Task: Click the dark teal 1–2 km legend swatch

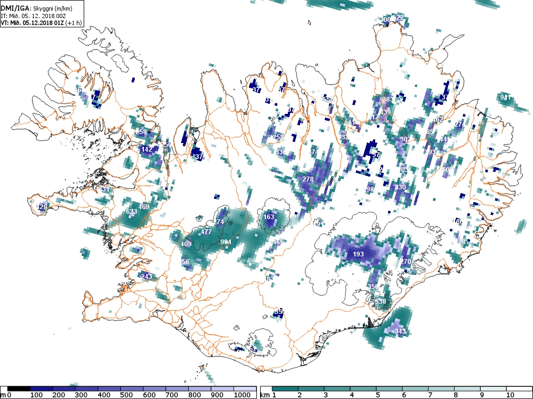Action: point(285,389)
